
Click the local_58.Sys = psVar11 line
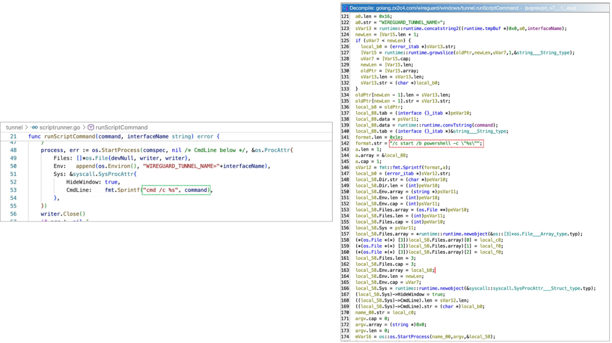(x=386, y=228)
